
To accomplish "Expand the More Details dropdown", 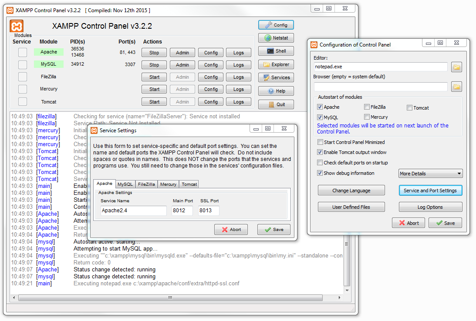I will click(430, 174).
